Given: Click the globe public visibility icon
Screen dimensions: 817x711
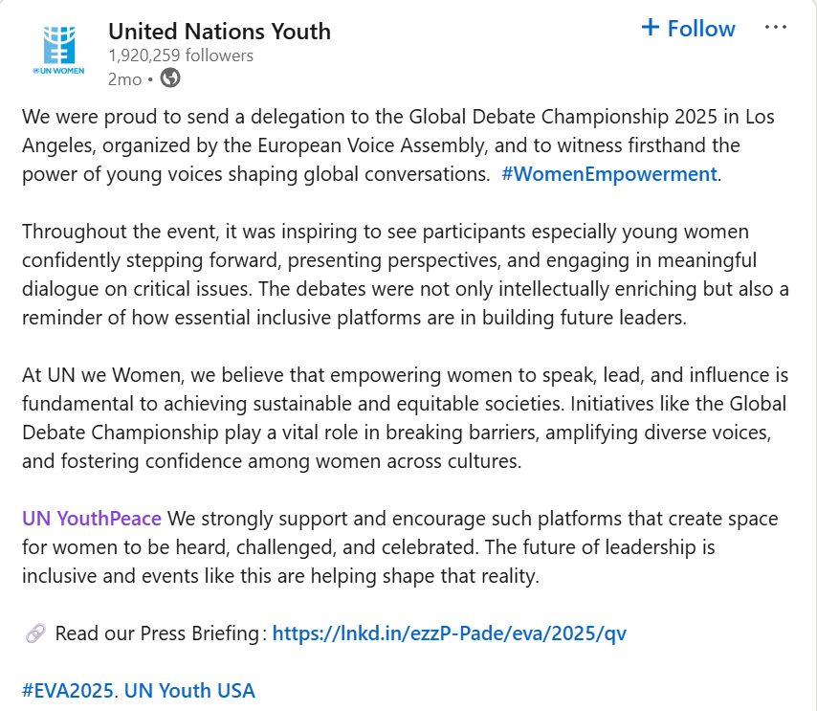Looking at the screenshot, I should tap(169, 78).
